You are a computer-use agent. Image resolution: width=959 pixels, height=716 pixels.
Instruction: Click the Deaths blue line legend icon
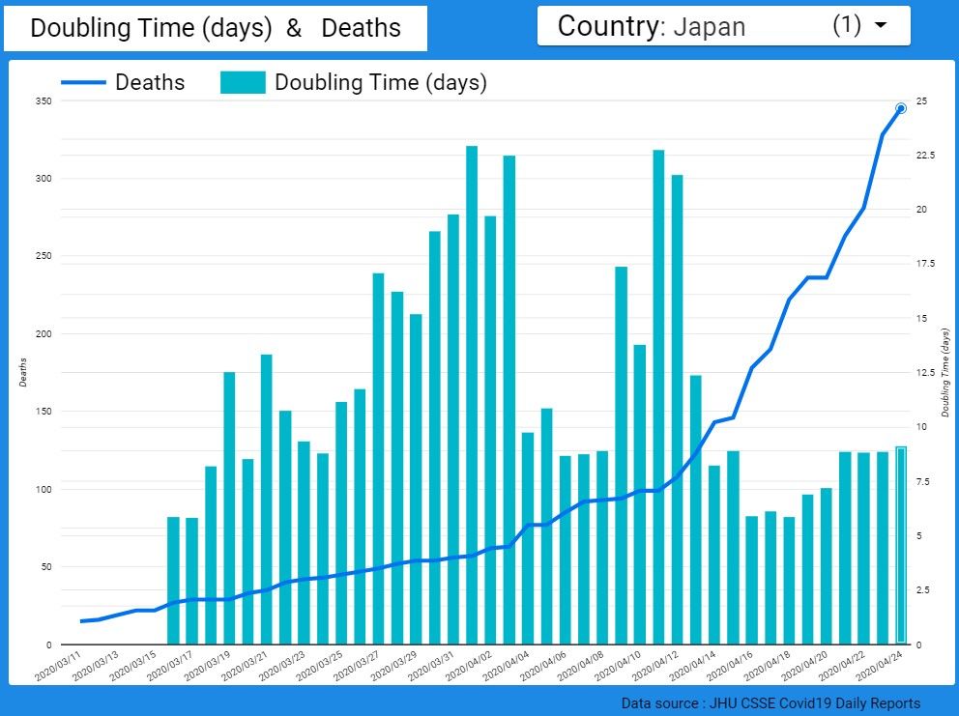[83, 82]
